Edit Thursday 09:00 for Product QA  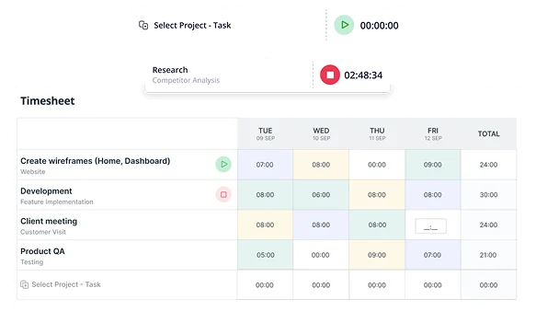click(377, 255)
